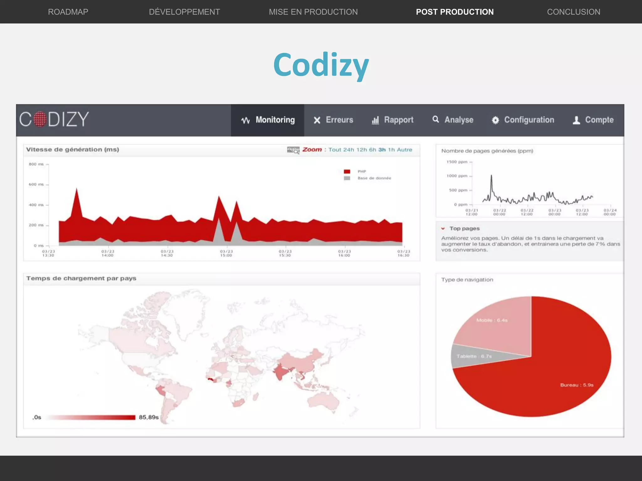
Task: Select MISE EN PRODUCTION section
Action: pyautogui.click(x=313, y=12)
